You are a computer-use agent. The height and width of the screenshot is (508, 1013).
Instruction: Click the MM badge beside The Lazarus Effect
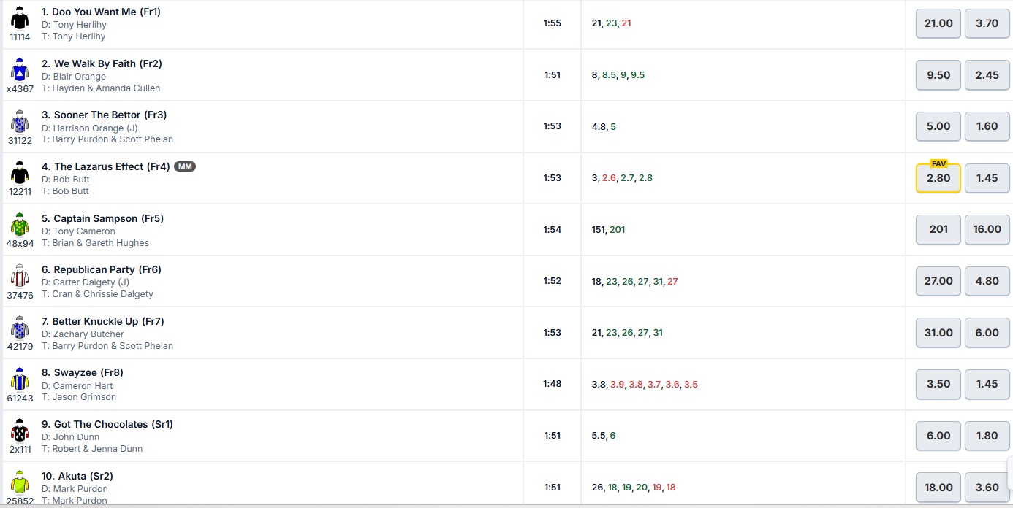click(x=186, y=166)
